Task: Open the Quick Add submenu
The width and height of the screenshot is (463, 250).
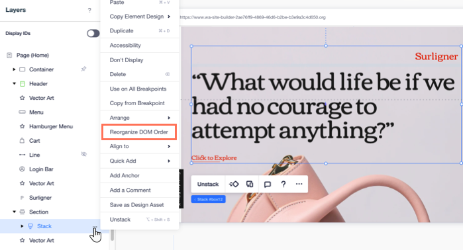Action: pos(140,161)
